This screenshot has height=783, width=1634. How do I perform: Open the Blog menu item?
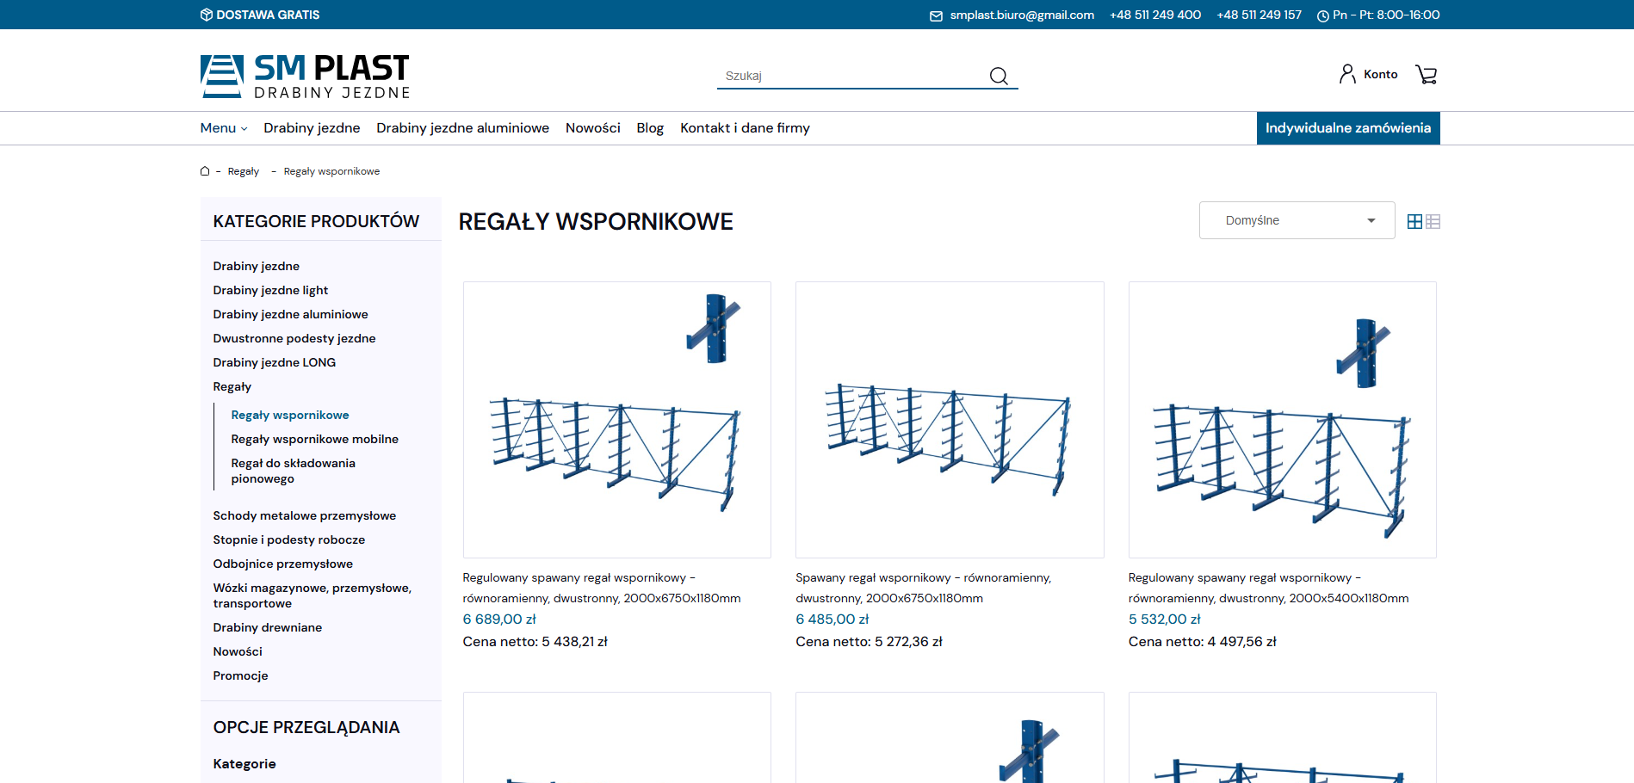pyautogui.click(x=649, y=128)
